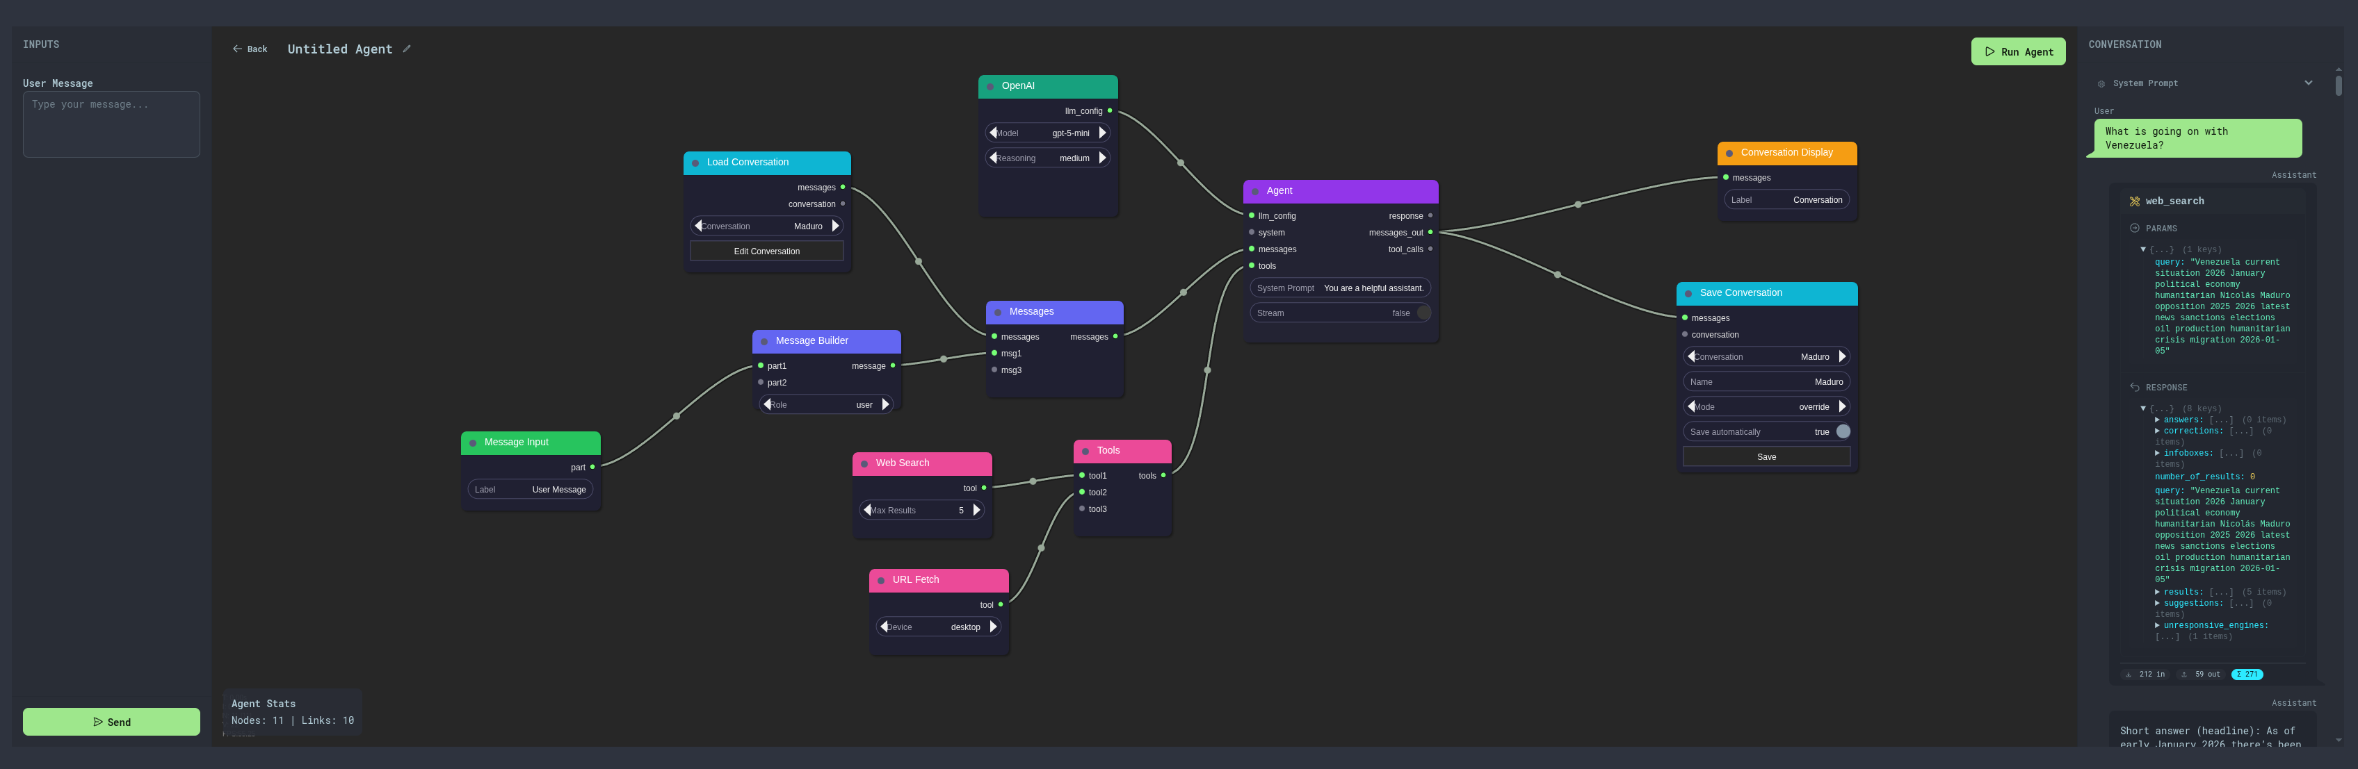
Task: Increase Max Results on the Web Search node
Action: pos(976,510)
